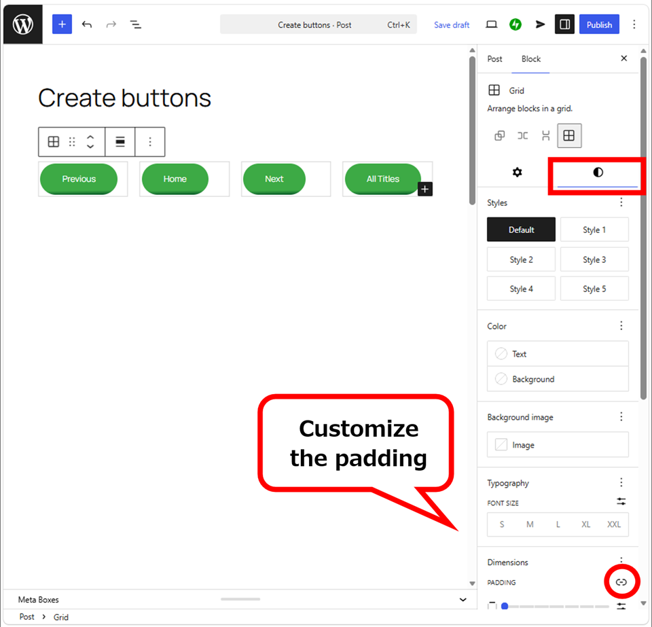This screenshot has width=652, height=627.
Task: Open Background image options menu
Action: tap(621, 416)
